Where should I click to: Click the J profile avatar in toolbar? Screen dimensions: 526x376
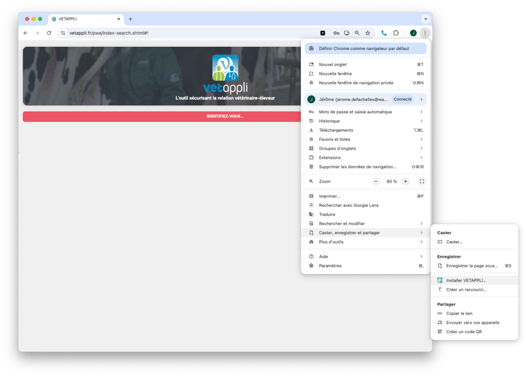414,33
